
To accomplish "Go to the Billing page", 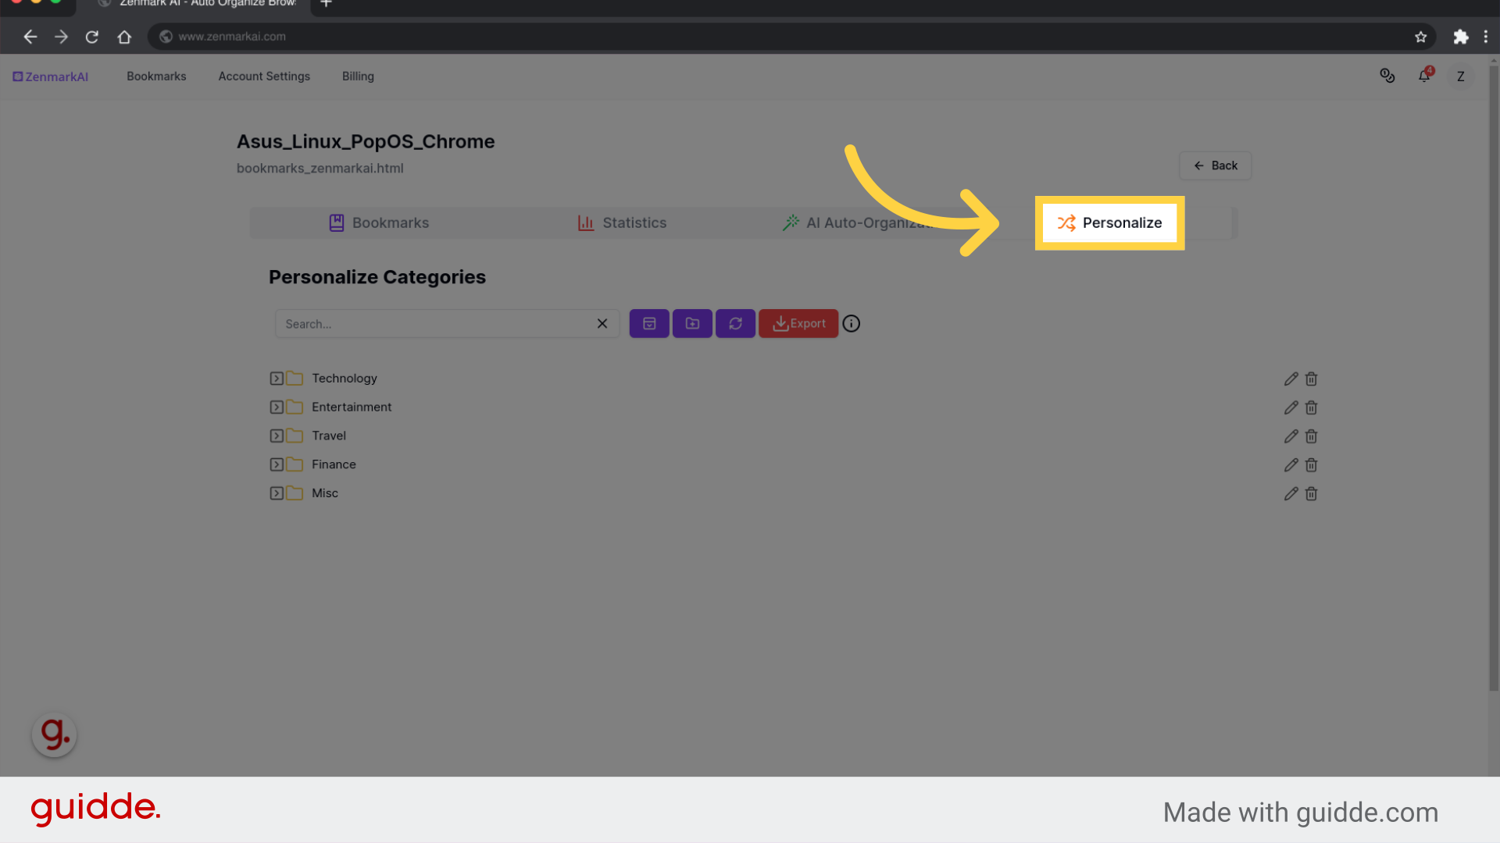I will (x=358, y=76).
